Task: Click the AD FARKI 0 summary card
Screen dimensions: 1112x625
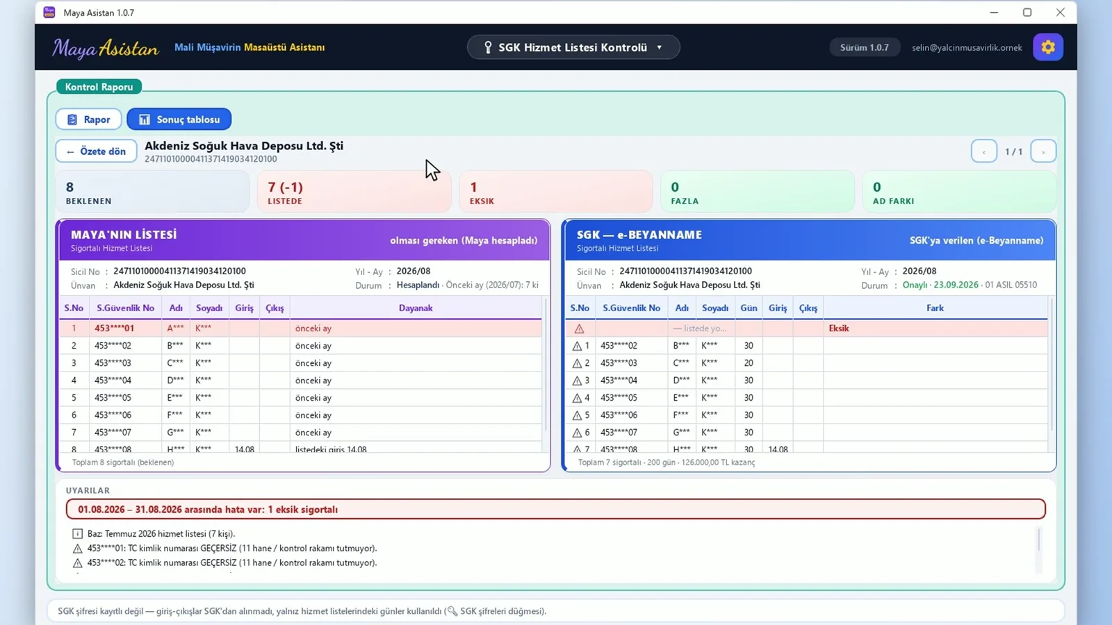Action: pyautogui.click(x=959, y=192)
